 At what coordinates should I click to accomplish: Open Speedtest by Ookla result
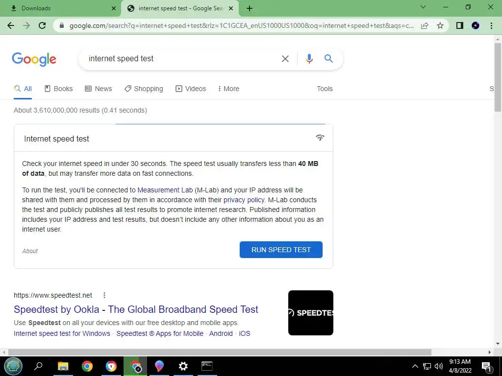point(136,309)
